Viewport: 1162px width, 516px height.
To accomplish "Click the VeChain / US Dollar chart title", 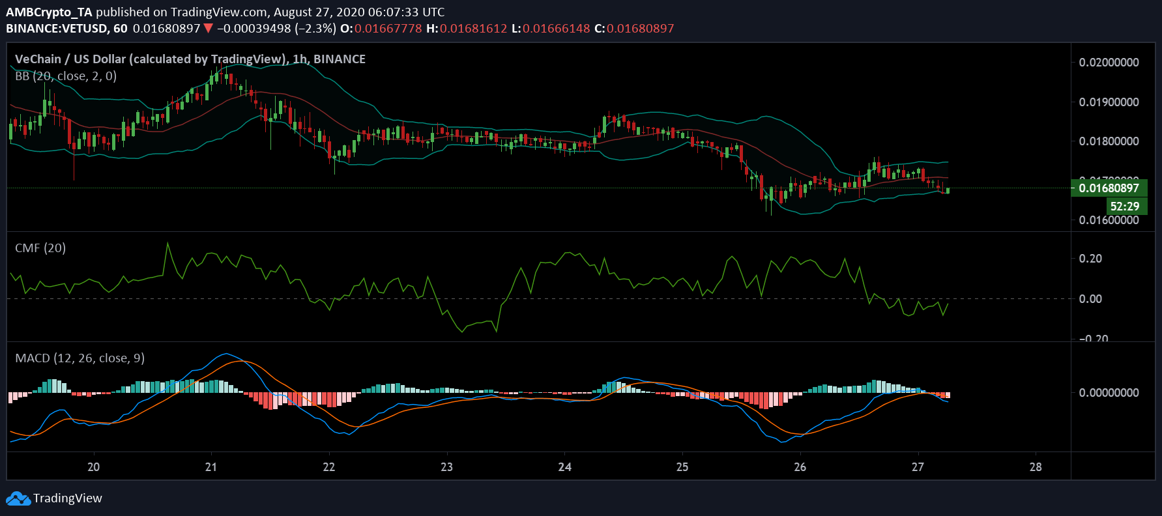I will click(150, 59).
